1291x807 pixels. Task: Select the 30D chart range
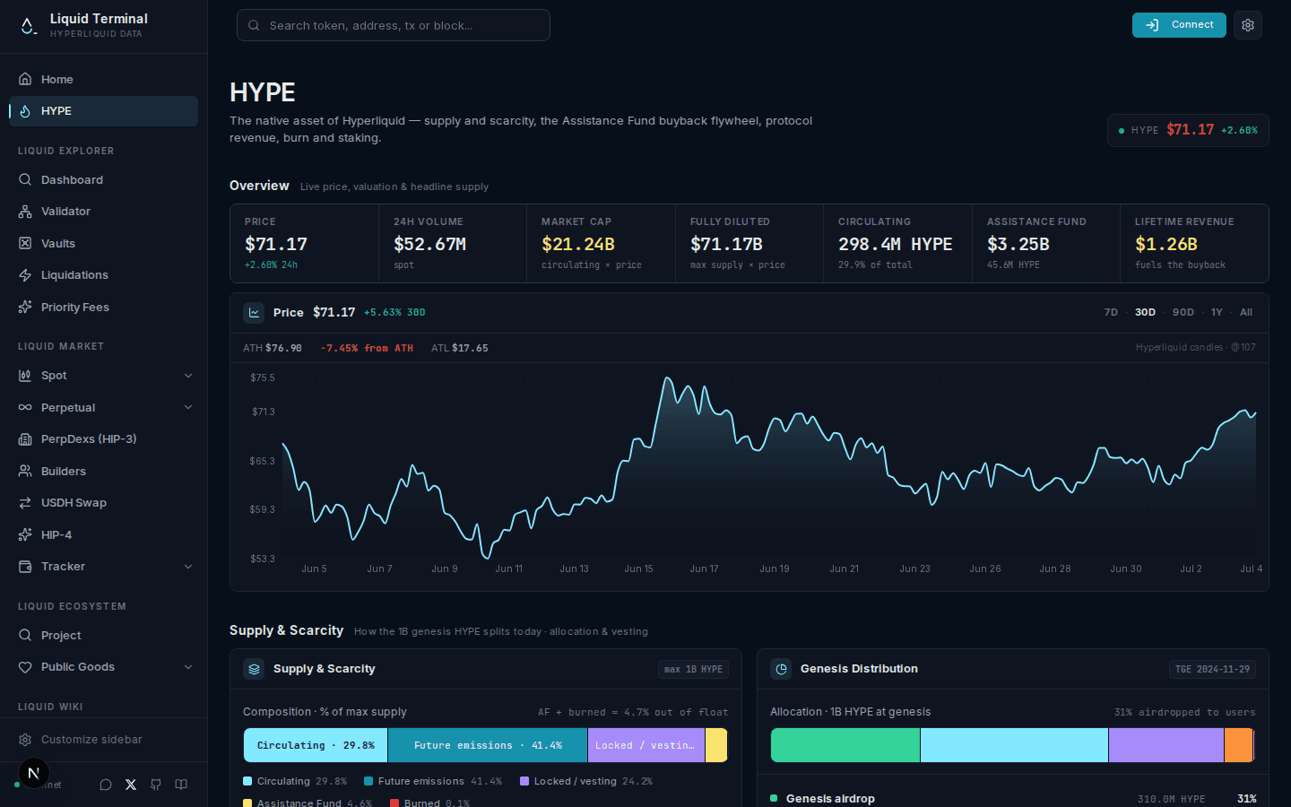pyautogui.click(x=1145, y=313)
